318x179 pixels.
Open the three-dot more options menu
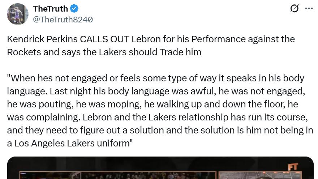(x=309, y=8)
